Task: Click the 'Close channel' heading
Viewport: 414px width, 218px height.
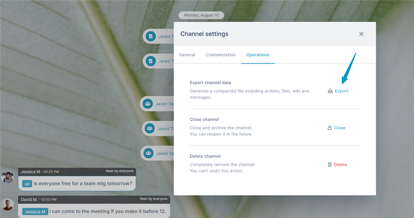Action: (x=204, y=119)
